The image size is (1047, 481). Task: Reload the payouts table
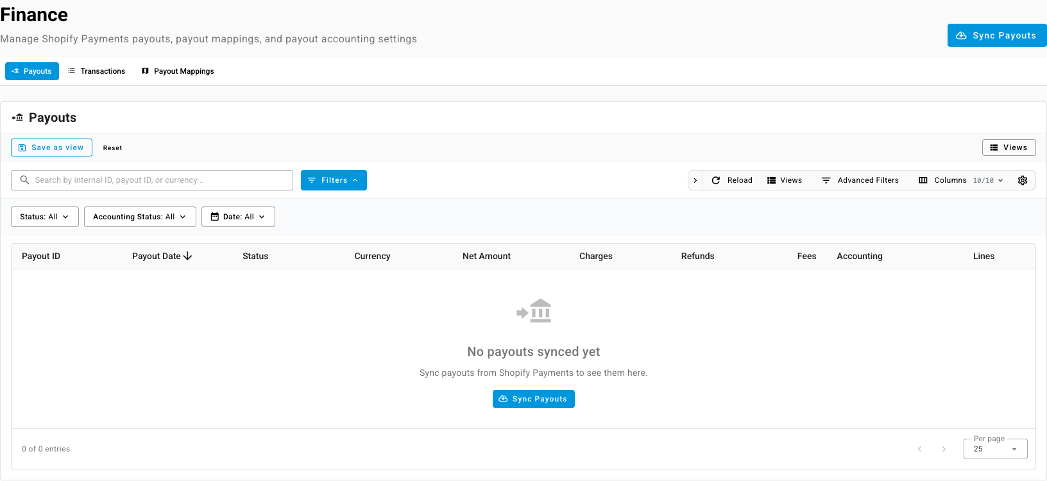[732, 180]
